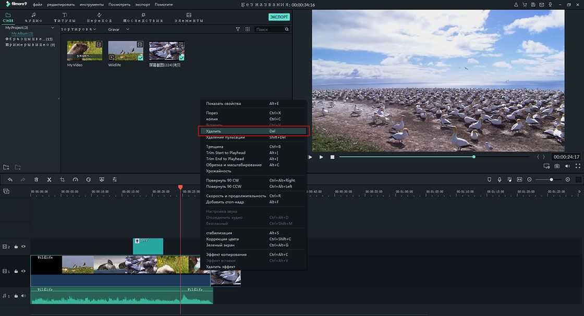This screenshot has width=584, height=316.
Task: Toggle lock on video track 1
Action: pyautogui.click(x=16, y=271)
